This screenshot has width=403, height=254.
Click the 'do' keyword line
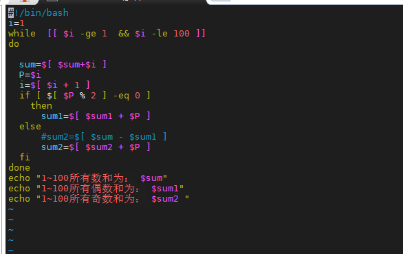[x=14, y=44]
